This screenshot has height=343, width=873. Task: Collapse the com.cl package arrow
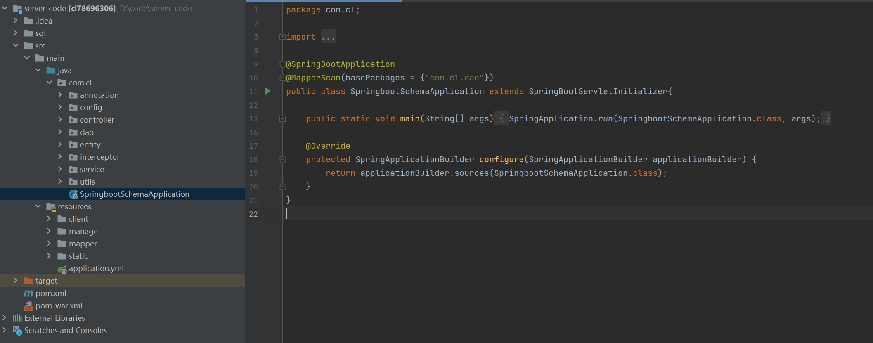point(49,82)
